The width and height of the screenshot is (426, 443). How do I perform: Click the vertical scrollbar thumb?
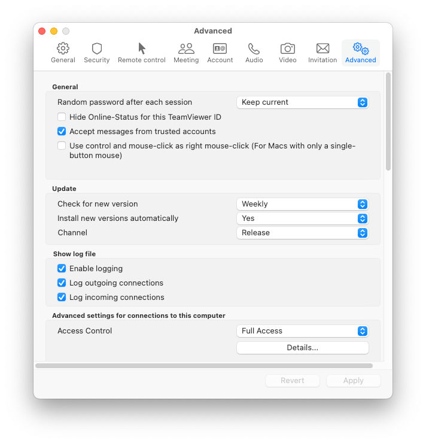coord(388,122)
